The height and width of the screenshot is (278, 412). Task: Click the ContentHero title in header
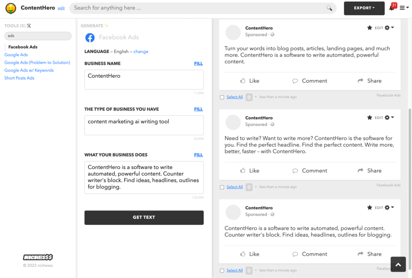38,8
